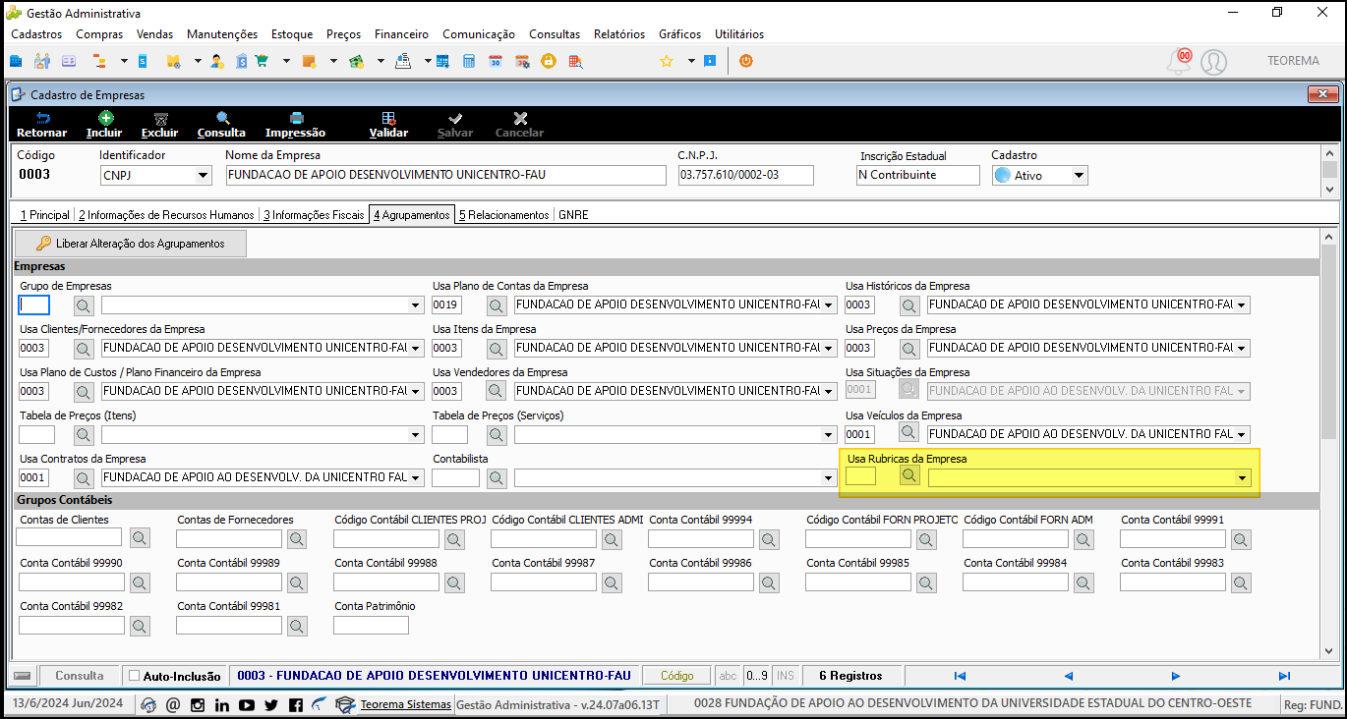
Task: Click the Incluir green plus icon
Action: 104,119
